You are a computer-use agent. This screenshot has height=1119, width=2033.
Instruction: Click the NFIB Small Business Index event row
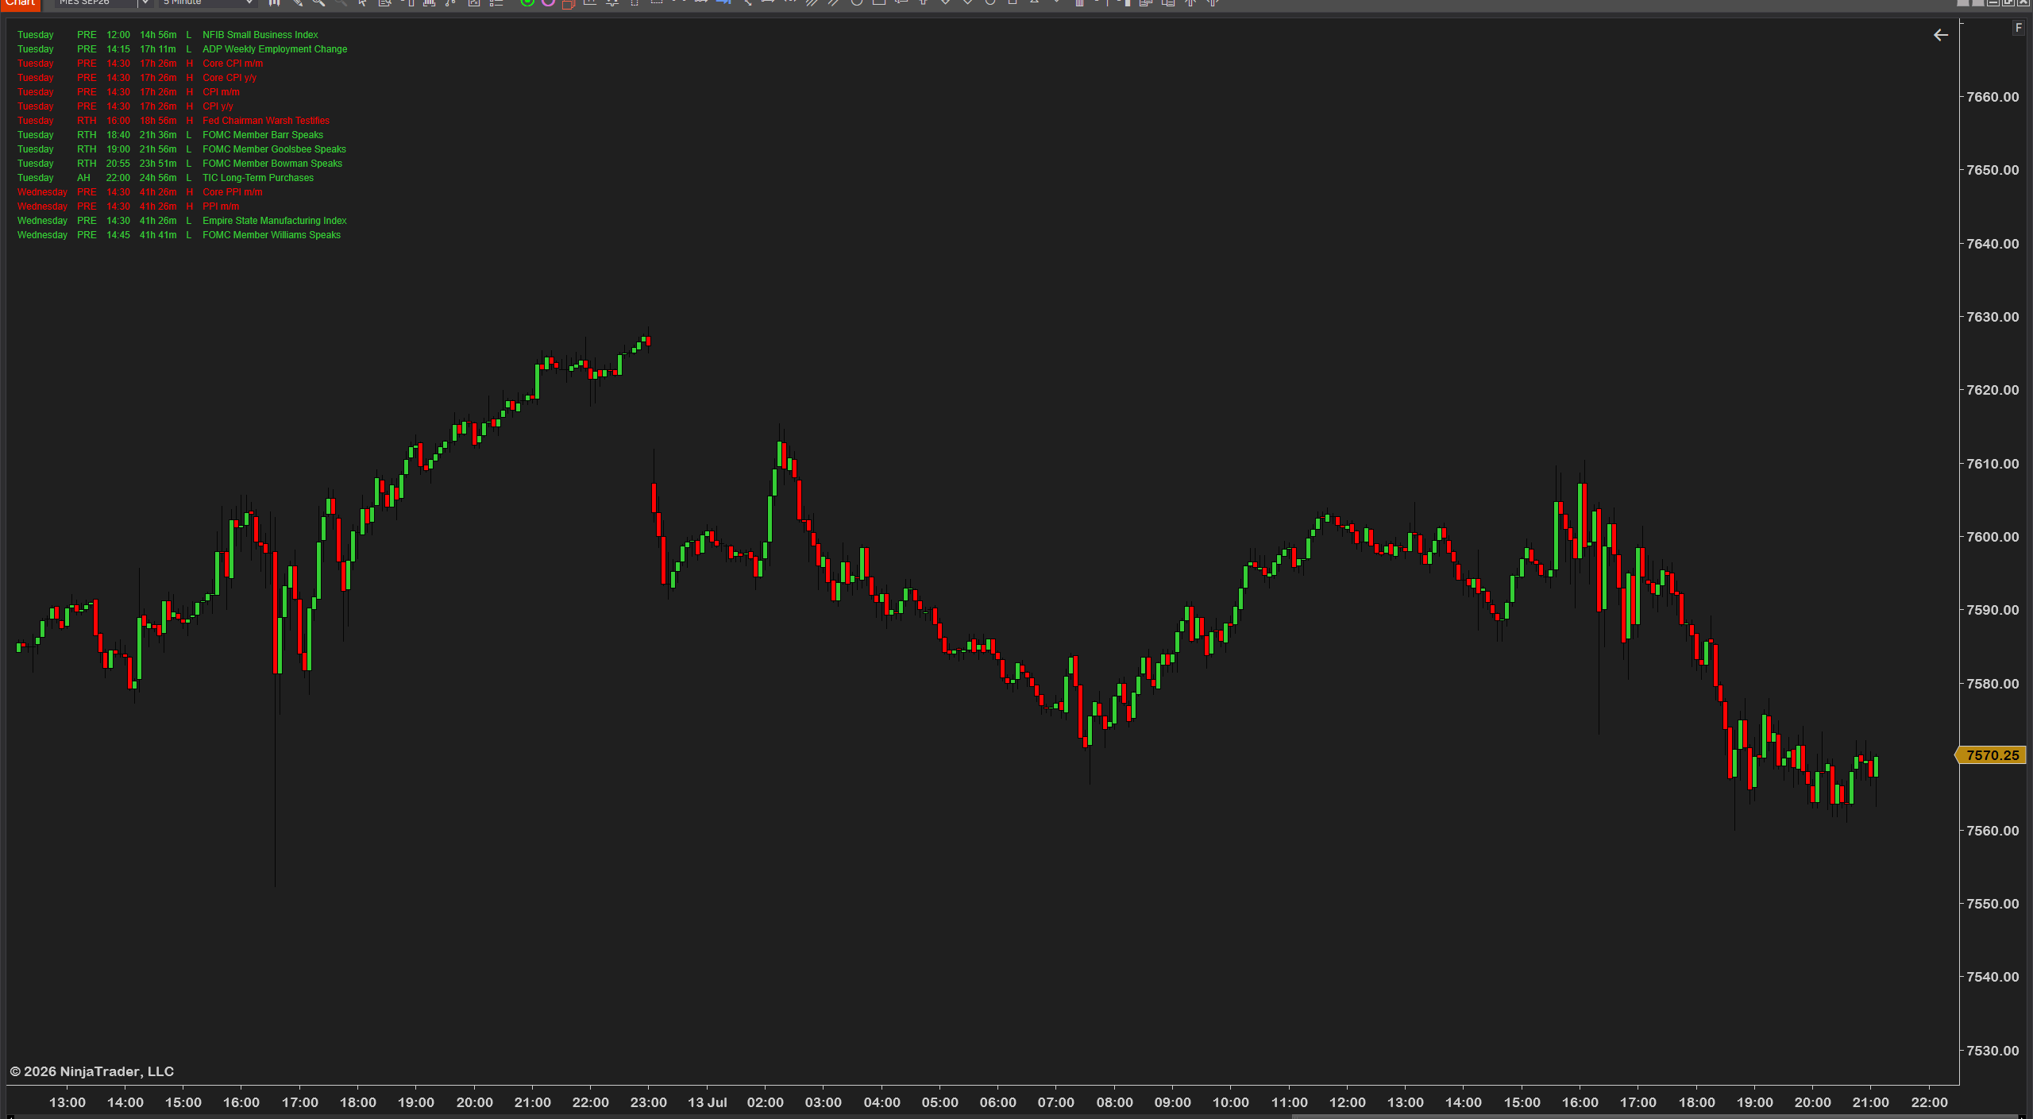click(x=168, y=35)
